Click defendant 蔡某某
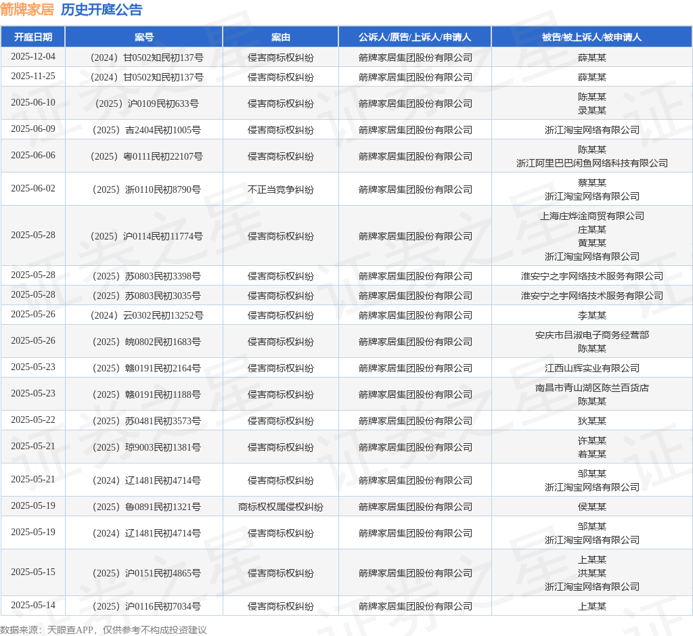Screen dimensions: 693x636 click(591, 183)
